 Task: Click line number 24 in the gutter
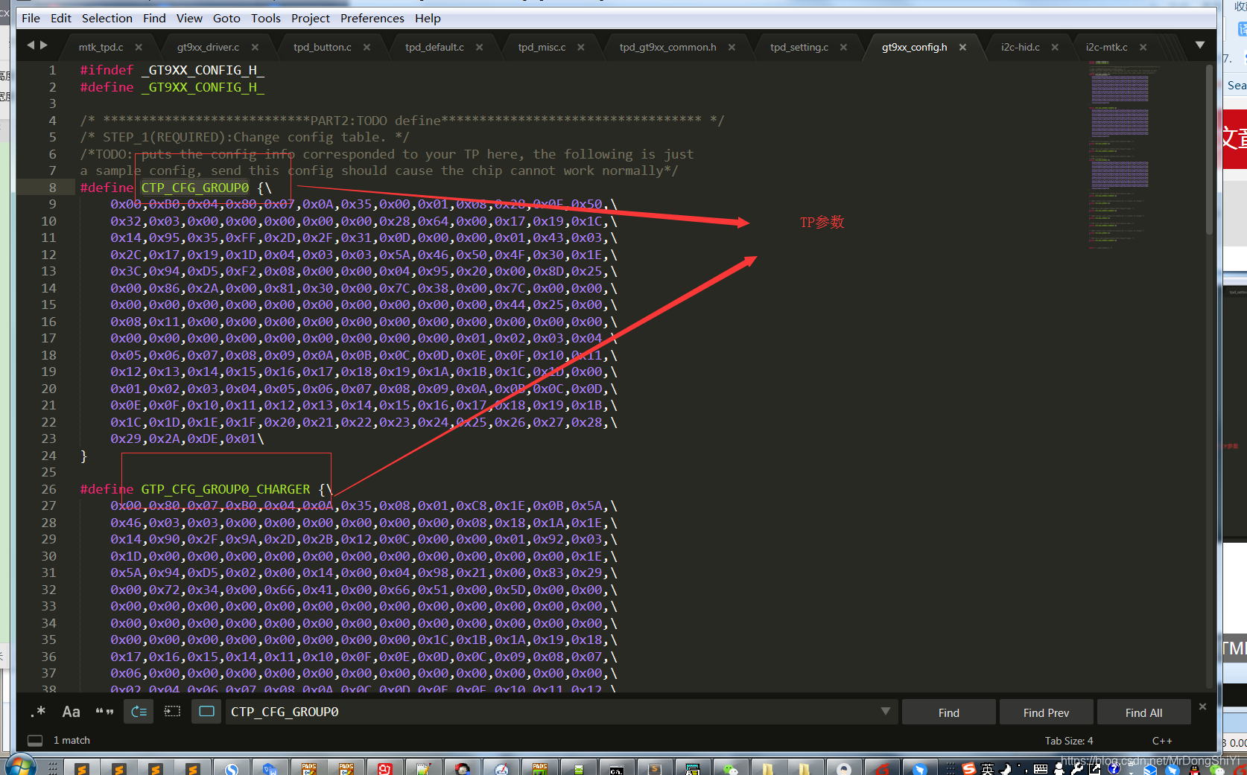(48, 456)
